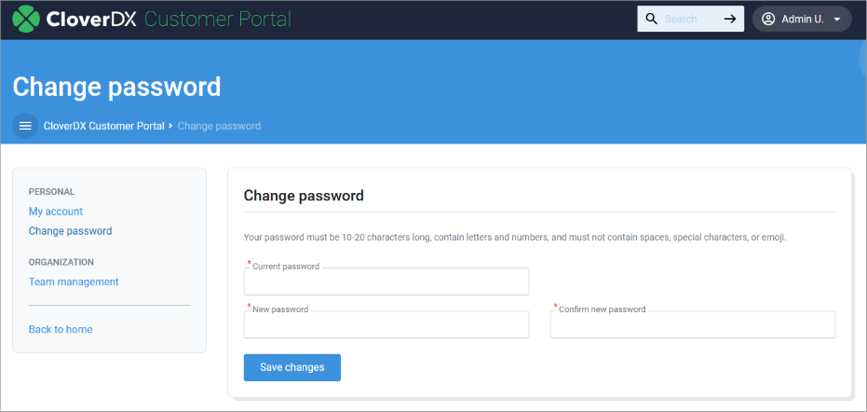Open Team management link
Screen dimensions: 867x412
(x=74, y=282)
